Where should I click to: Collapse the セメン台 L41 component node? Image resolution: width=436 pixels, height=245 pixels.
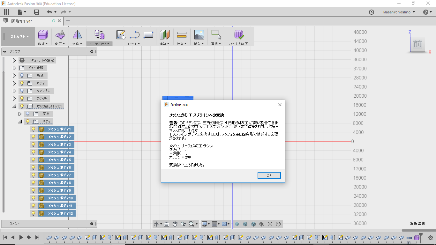point(14,106)
